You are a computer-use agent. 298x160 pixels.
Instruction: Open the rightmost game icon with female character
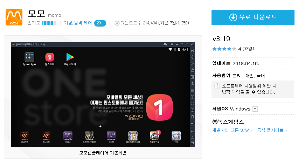(176, 136)
